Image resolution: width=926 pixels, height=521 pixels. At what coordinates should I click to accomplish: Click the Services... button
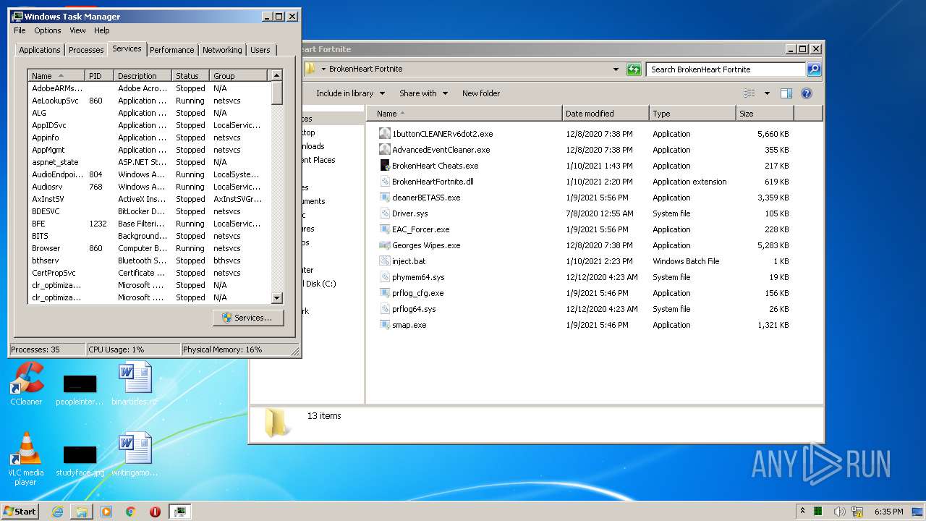(248, 318)
